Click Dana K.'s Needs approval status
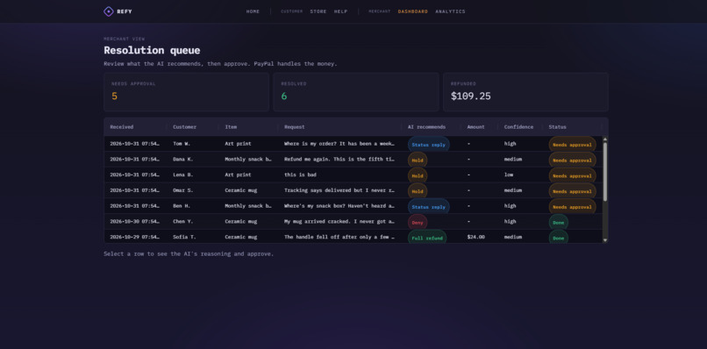 (x=572, y=160)
